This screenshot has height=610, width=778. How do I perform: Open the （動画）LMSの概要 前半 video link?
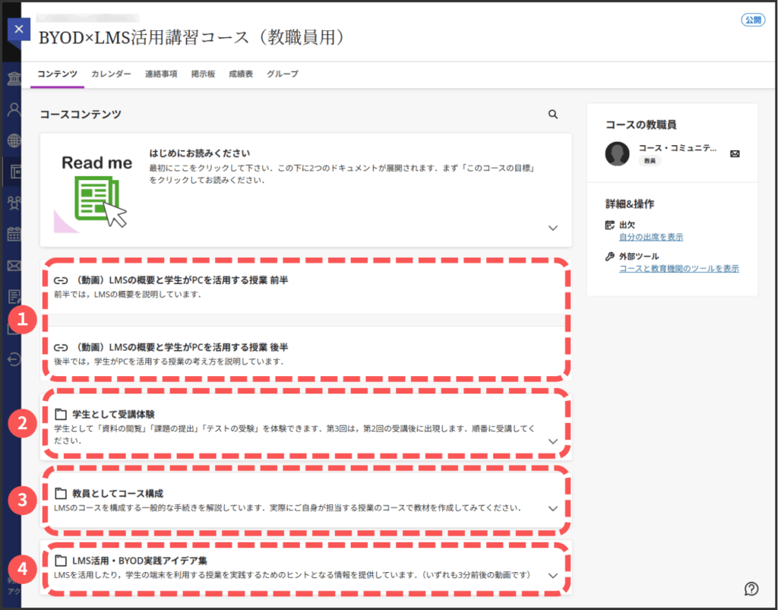[182, 280]
